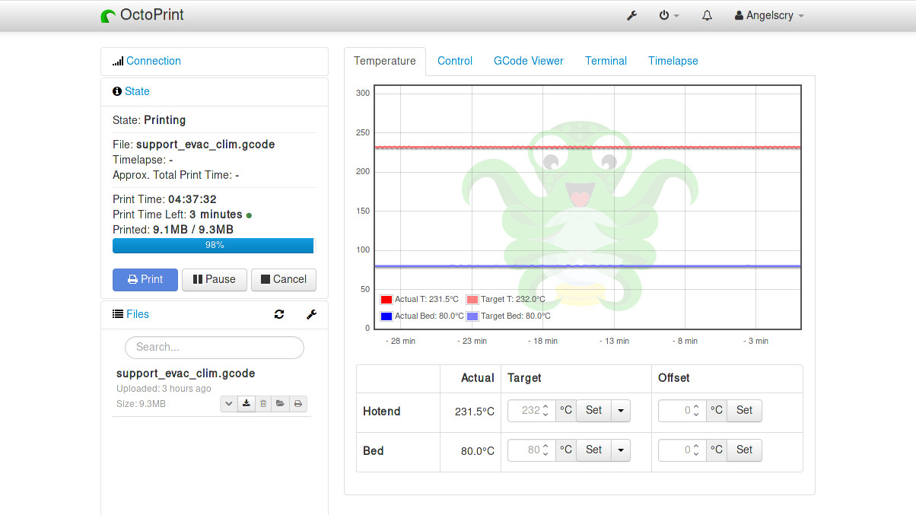The image size is (916, 515).
Task: Switch to the GCode Viewer tab
Action: click(528, 61)
